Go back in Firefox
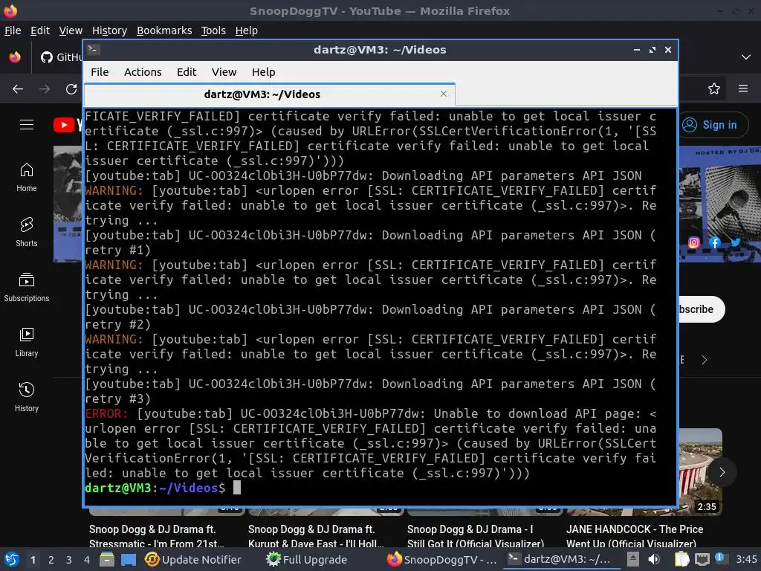Viewport: 761px width, 571px height. (x=18, y=89)
